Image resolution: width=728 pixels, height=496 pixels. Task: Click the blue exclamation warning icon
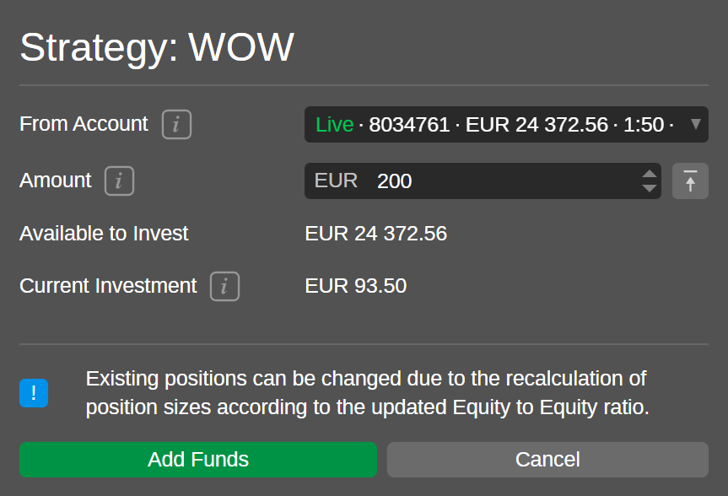34,393
